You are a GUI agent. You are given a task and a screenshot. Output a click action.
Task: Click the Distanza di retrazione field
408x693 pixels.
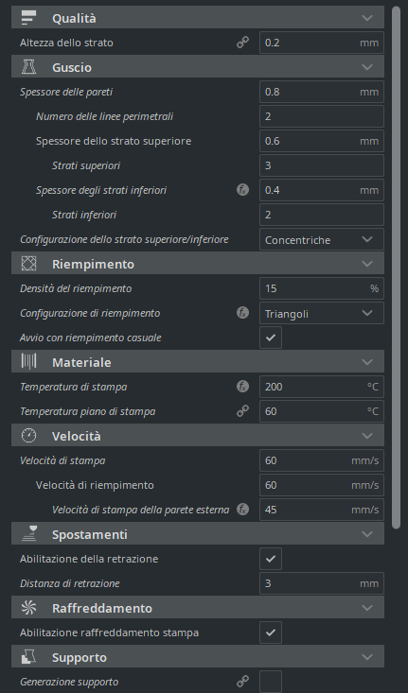coord(322,583)
